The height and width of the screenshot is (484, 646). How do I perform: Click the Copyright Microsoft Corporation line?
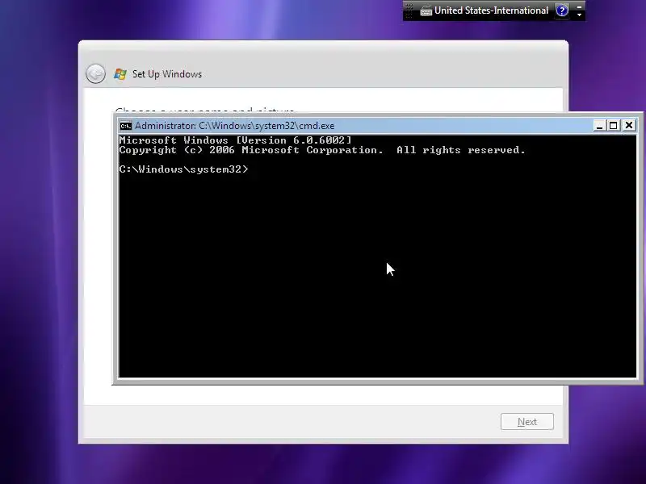322,150
